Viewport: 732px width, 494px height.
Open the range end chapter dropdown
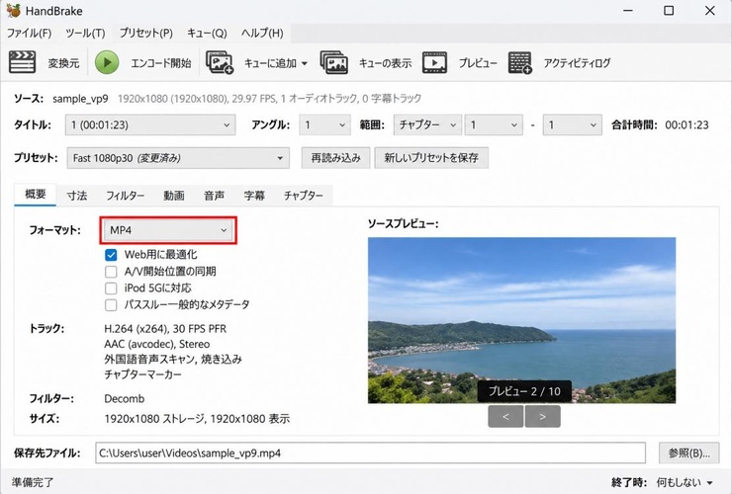coord(572,125)
